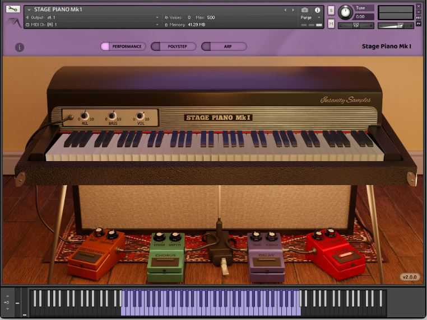
Task: Click the camera snapshot icon
Action: pos(305,10)
